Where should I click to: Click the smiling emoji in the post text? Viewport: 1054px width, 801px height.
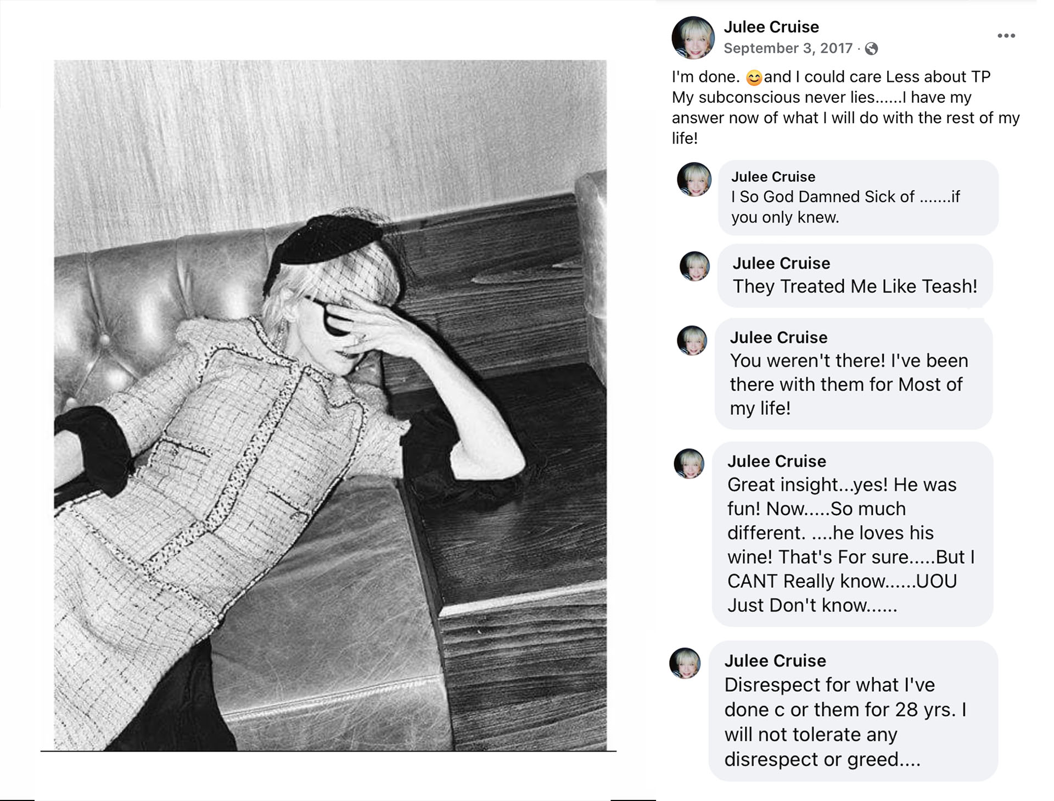click(754, 78)
